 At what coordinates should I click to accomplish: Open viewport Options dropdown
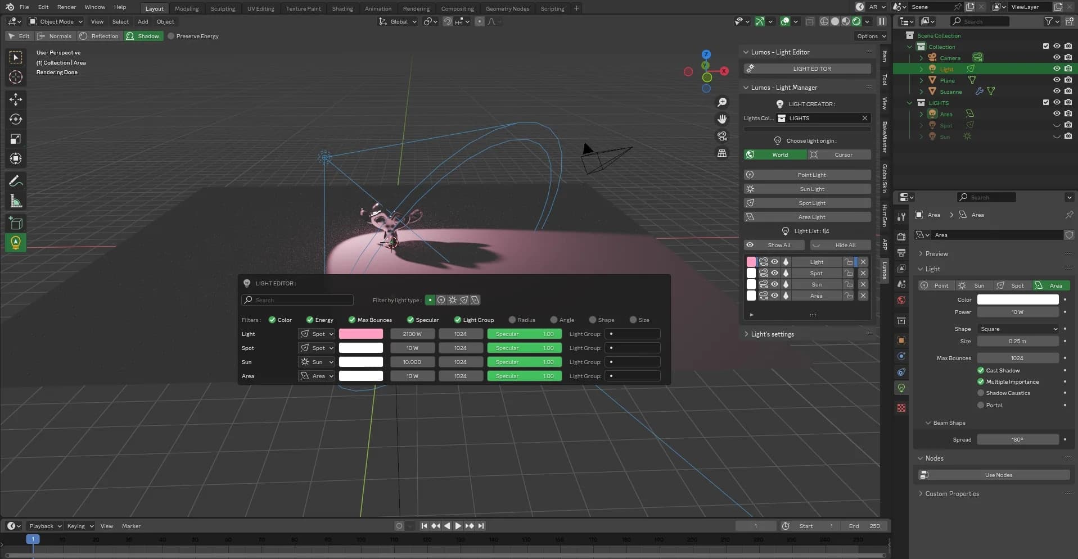pos(871,36)
